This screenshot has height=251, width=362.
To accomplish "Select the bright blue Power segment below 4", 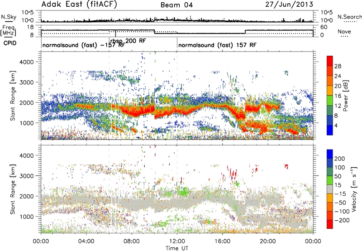I will 330,130.
